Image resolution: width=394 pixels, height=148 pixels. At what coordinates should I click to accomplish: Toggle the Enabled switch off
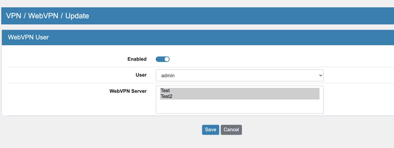163,59
